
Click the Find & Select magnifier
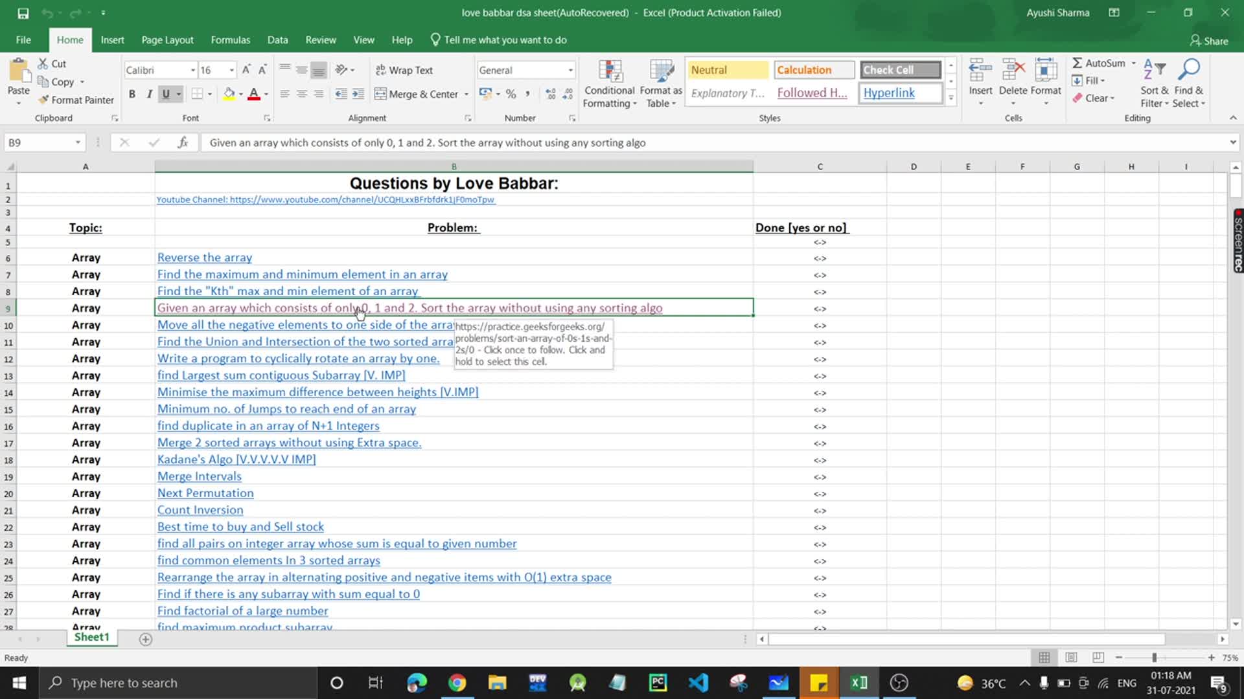point(1189,70)
